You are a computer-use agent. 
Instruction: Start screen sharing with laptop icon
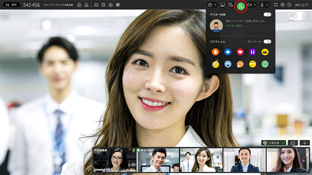pyautogui.click(x=96, y=5)
